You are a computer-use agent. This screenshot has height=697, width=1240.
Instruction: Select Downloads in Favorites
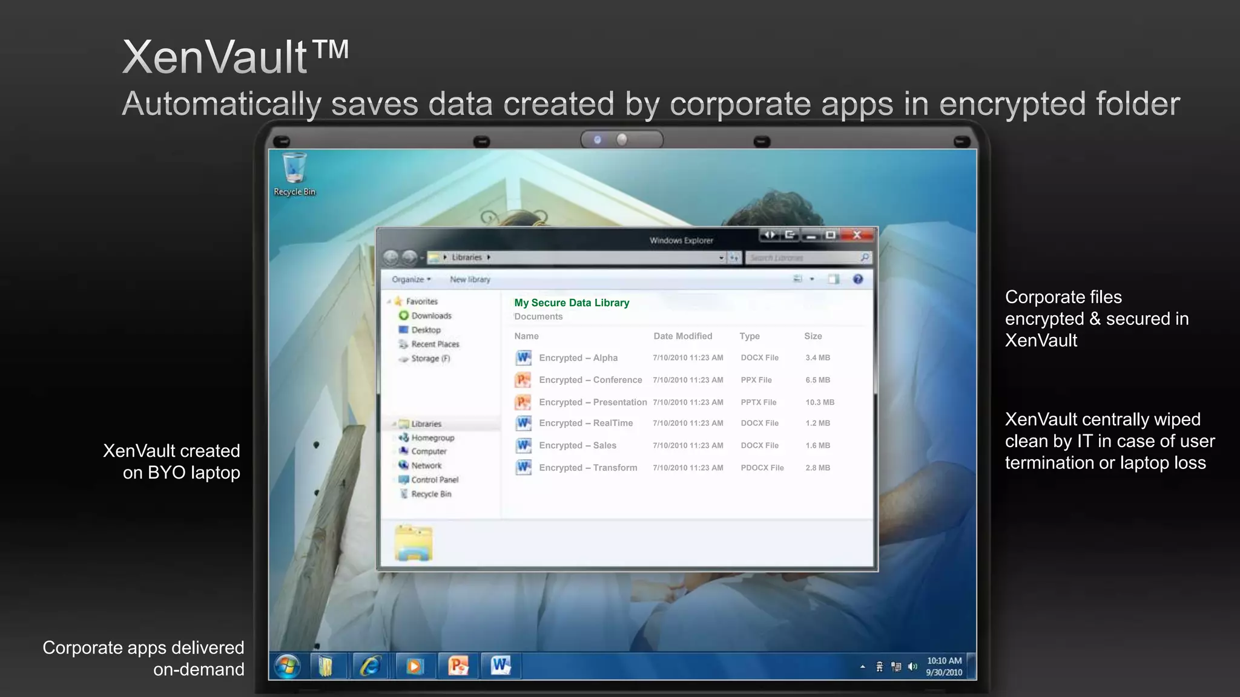coord(431,316)
